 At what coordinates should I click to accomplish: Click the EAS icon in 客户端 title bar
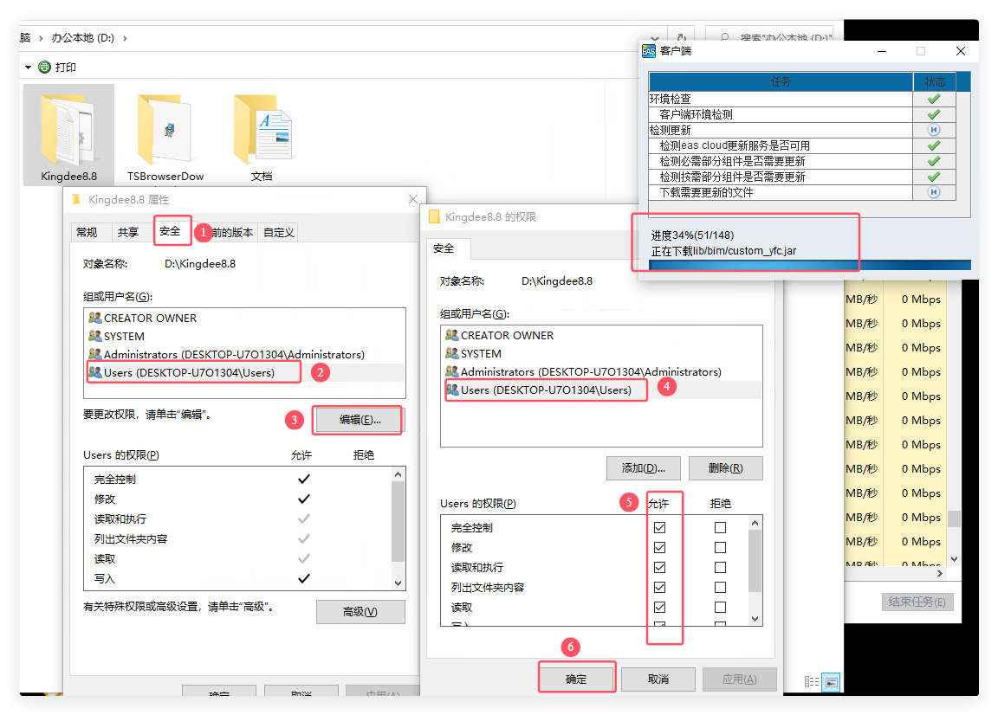pos(649,51)
